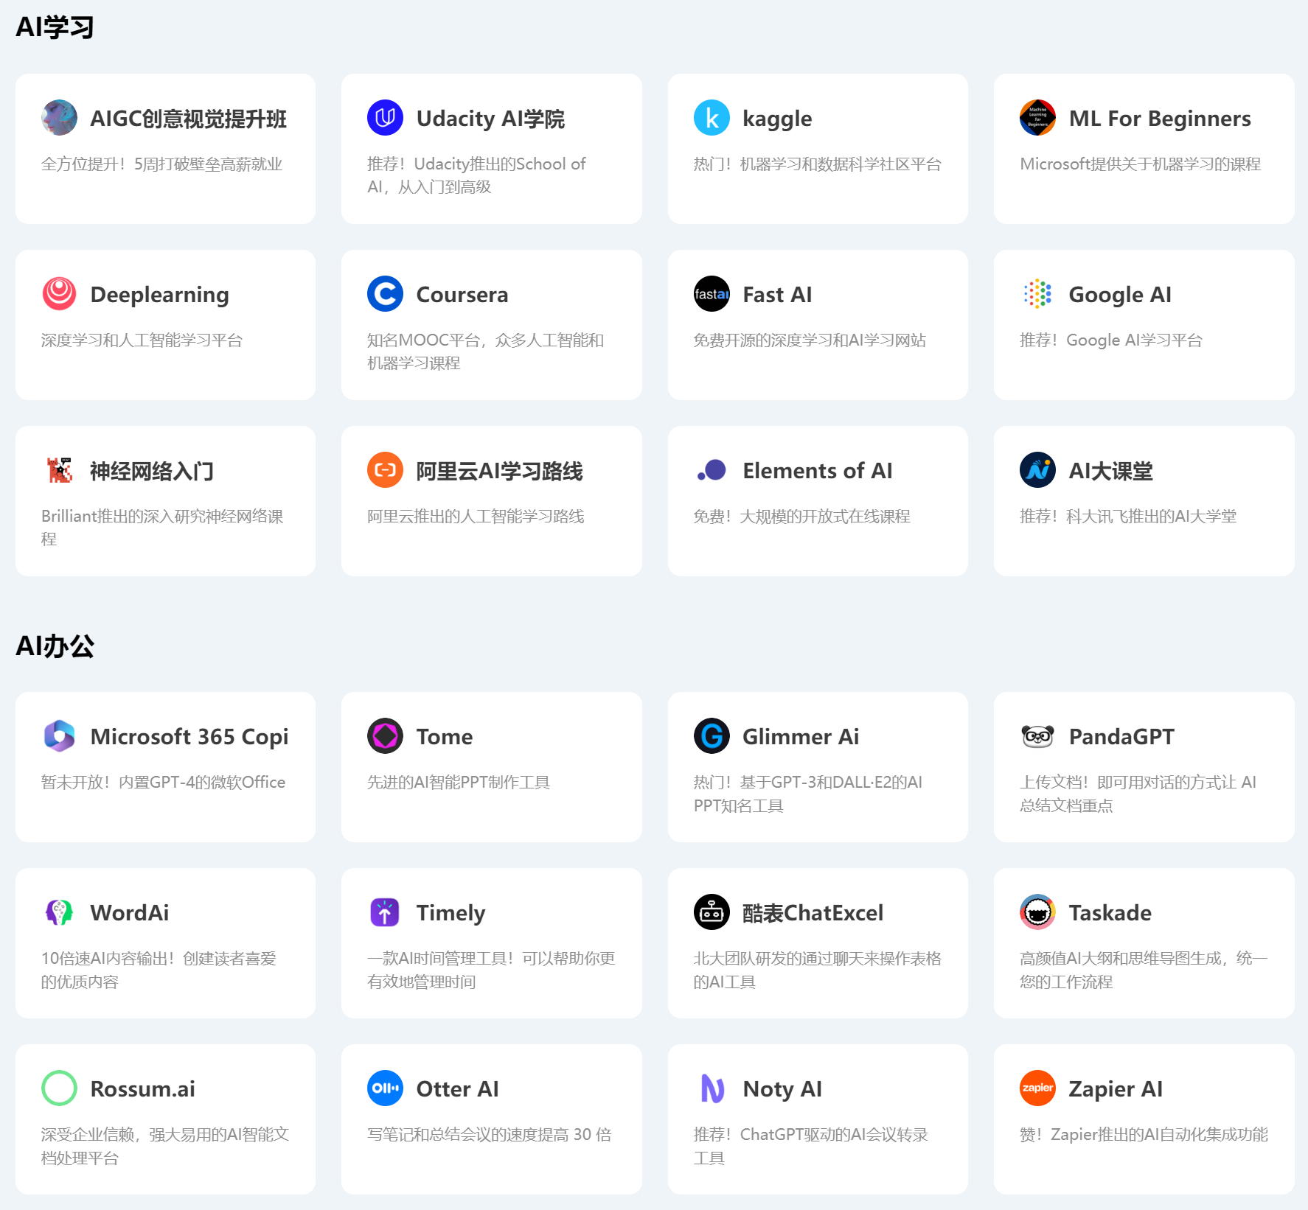The height and width of the screenshot is (1210, 1308).
Task: Click the Zapier AI title
Action: [x=1116, y=1089]
